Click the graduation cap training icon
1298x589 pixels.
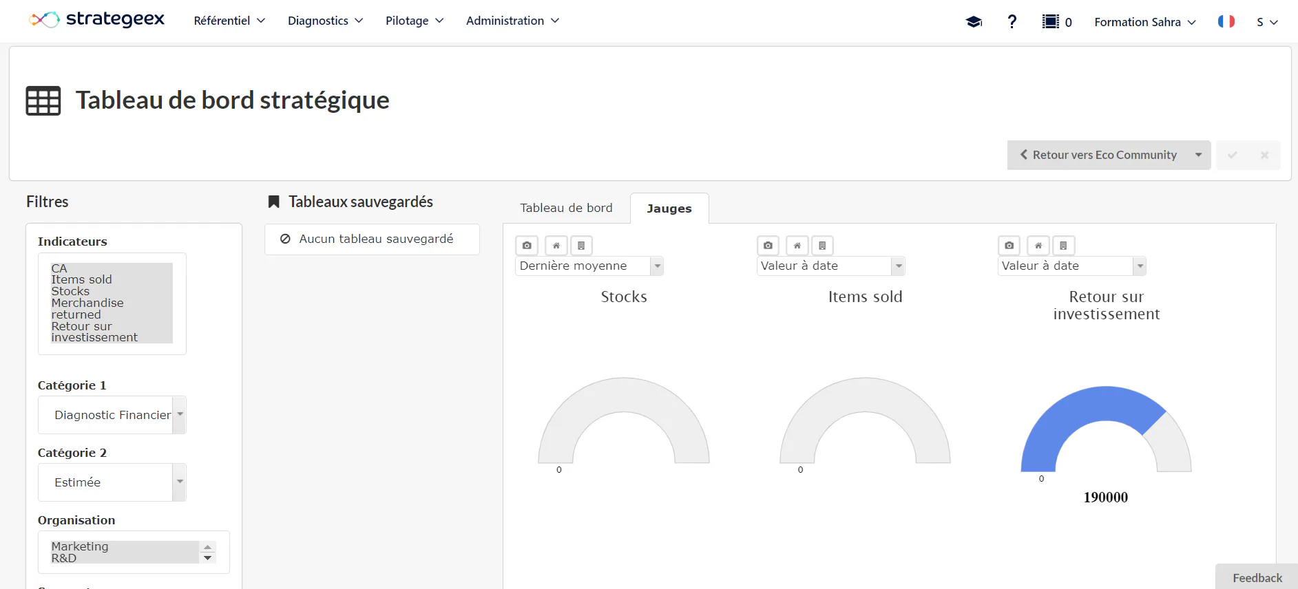point(974,21)
